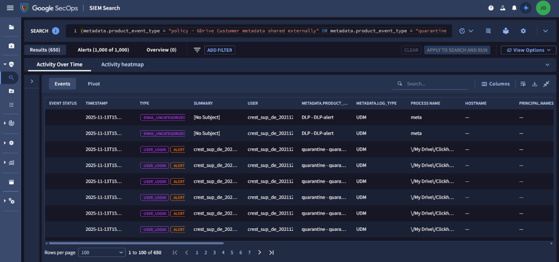Expand the left side panel arrow
This screenshot has width=559, height=262.
(32, 81)
